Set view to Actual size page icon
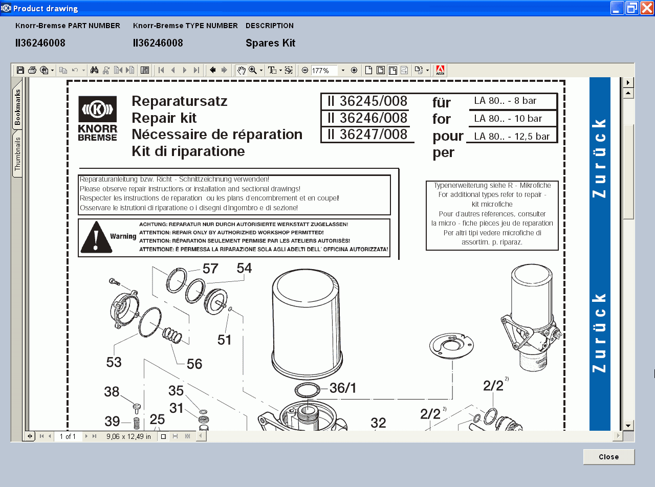This screenshot has height=487, width=655. (368, 70)
